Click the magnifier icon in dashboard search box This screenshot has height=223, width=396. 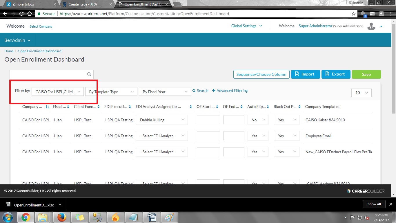(x=89, y=74)
